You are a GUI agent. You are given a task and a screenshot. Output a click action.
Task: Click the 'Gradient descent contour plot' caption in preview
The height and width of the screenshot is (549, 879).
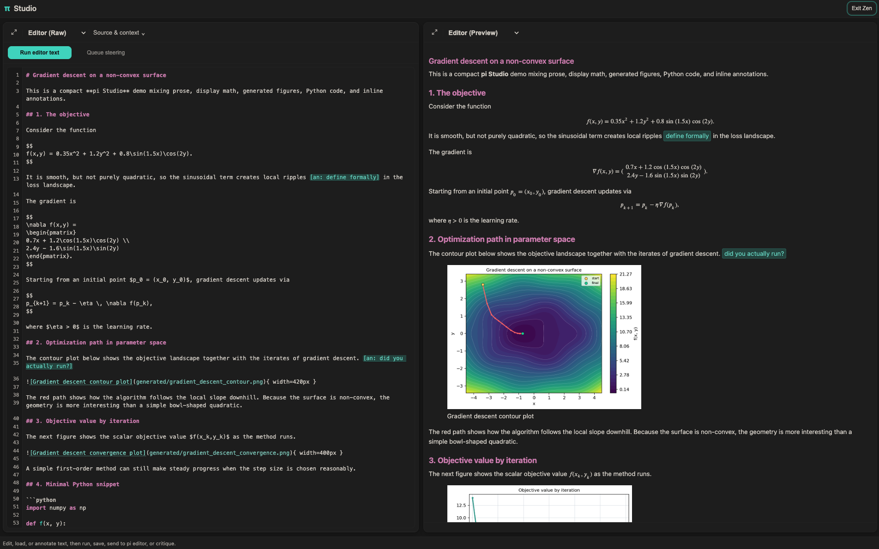[x=490, y=416]
